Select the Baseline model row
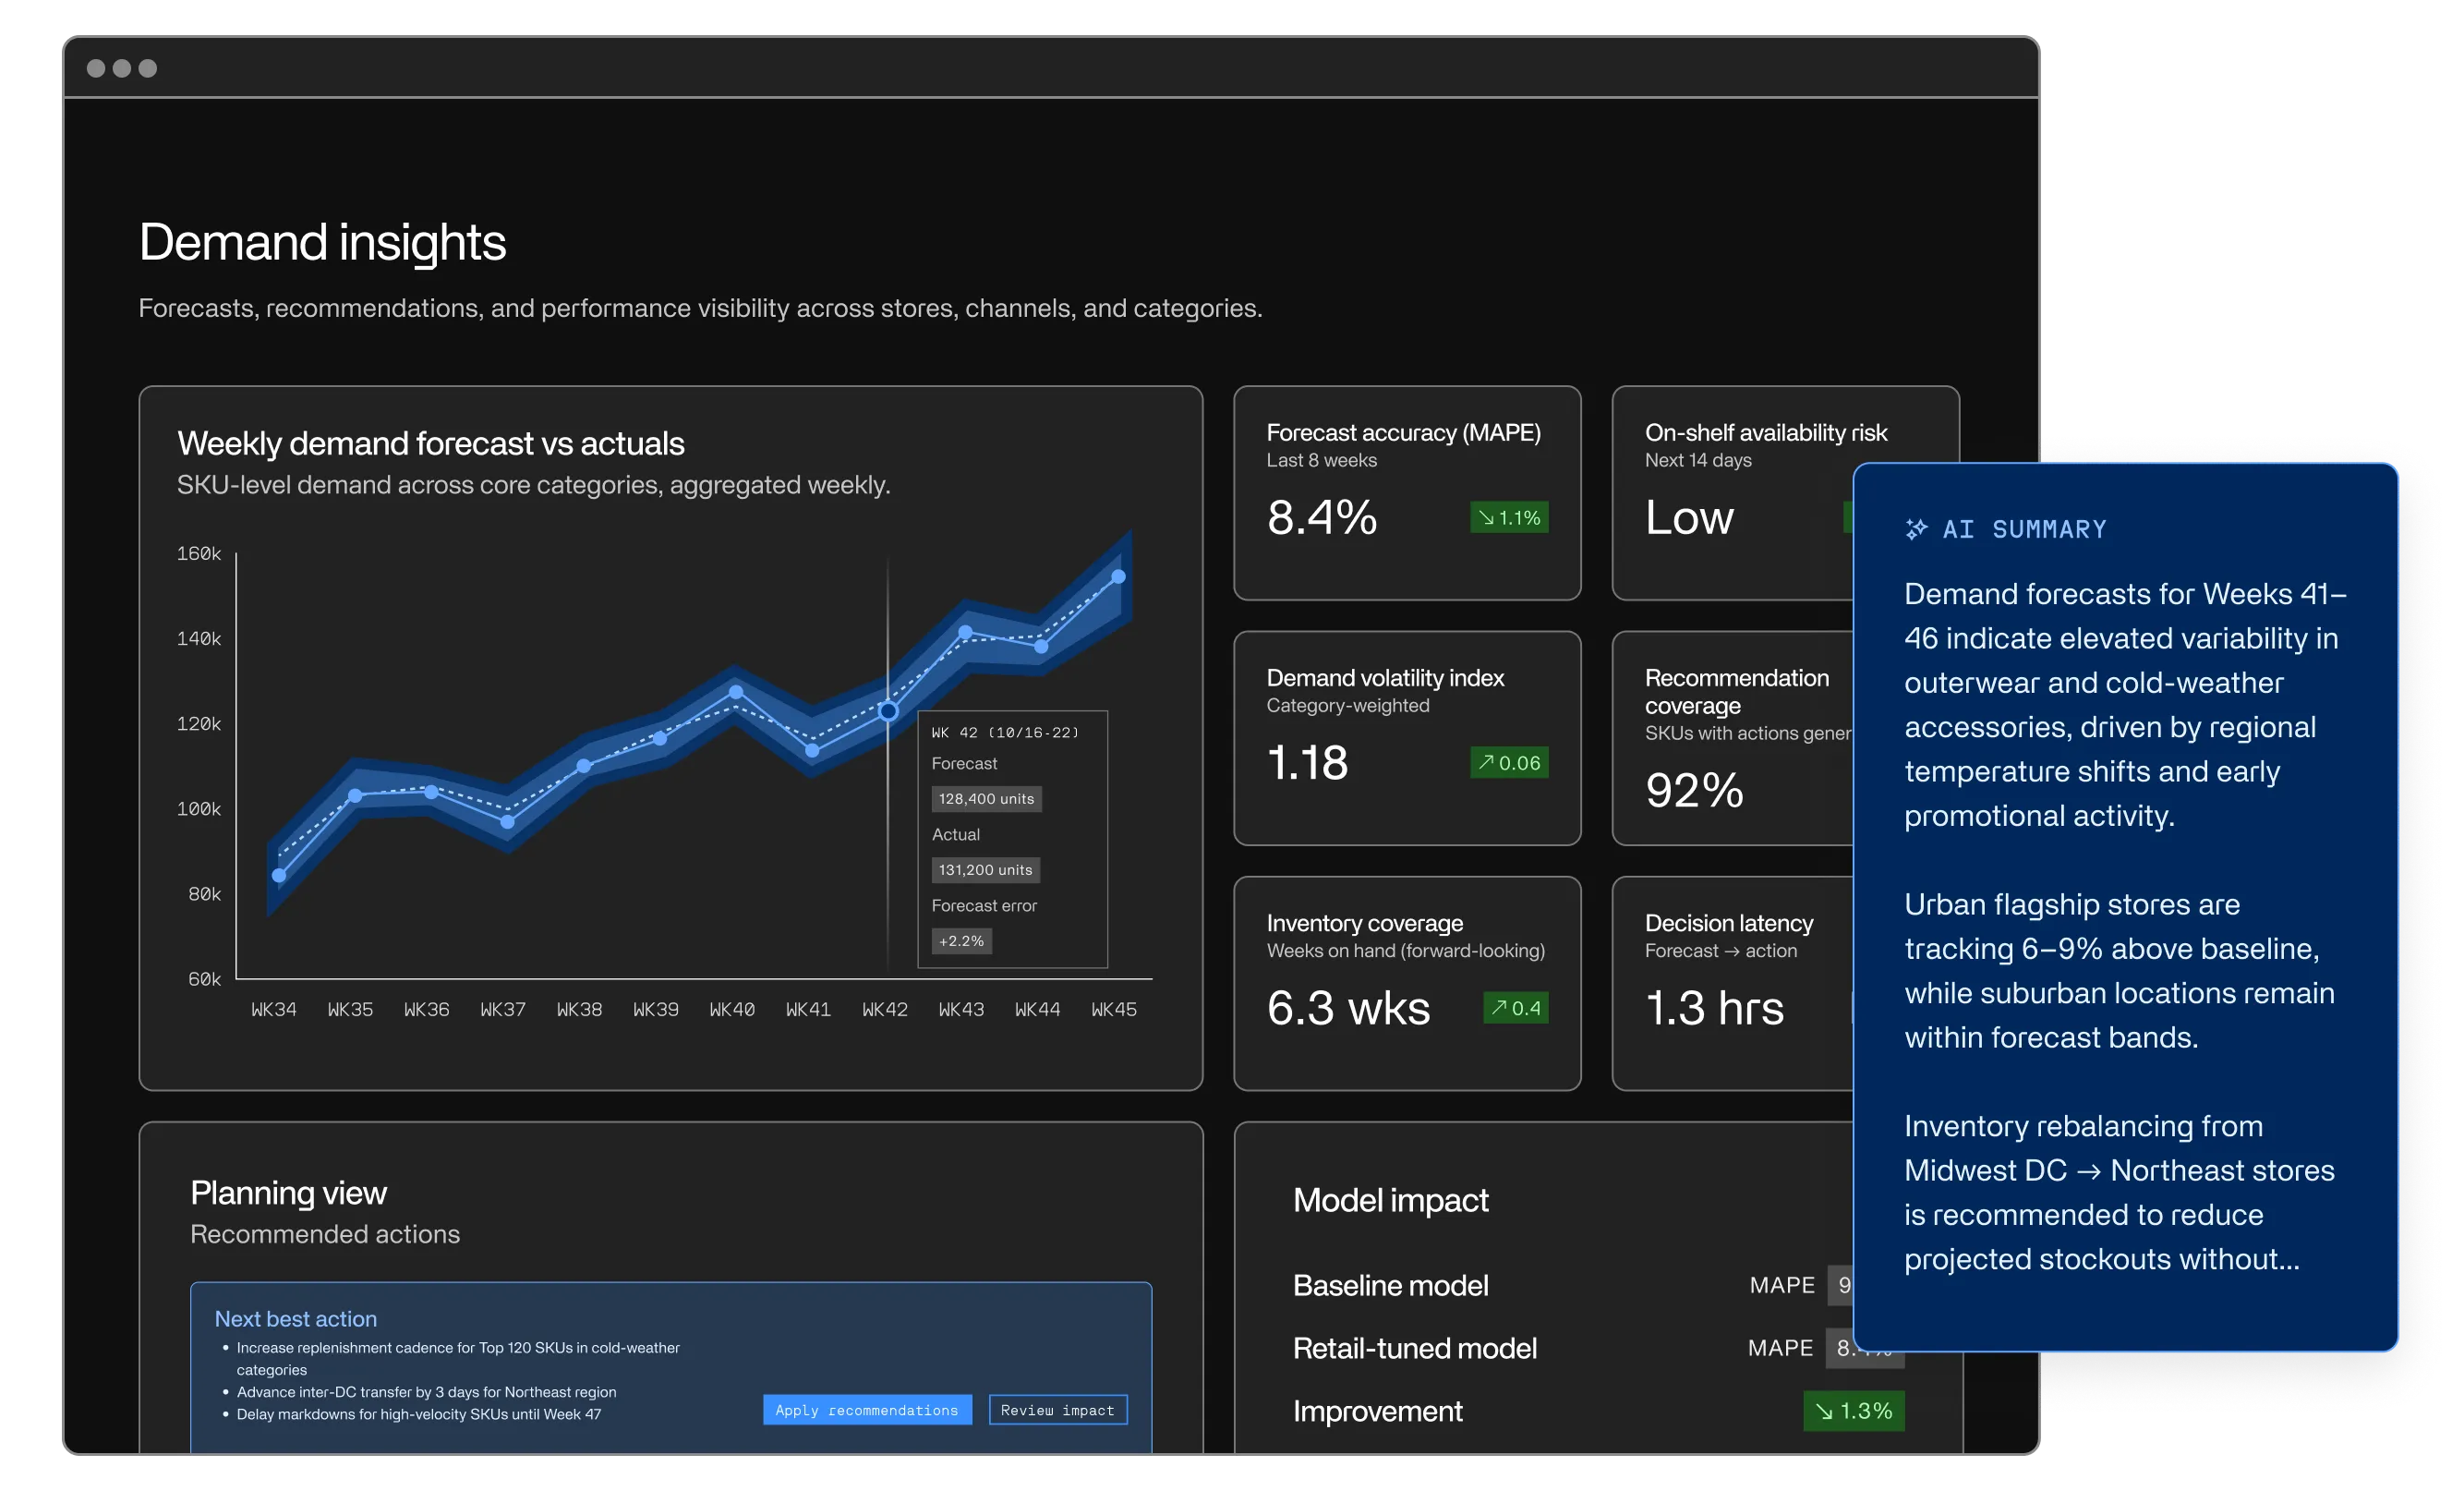Image resolution: width=2464 pixels, height=1491 pixels. point(1390,1285)
